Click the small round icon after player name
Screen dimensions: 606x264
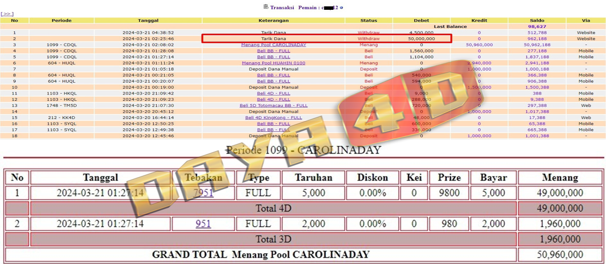pyautogui.click(x=341, y=8)
